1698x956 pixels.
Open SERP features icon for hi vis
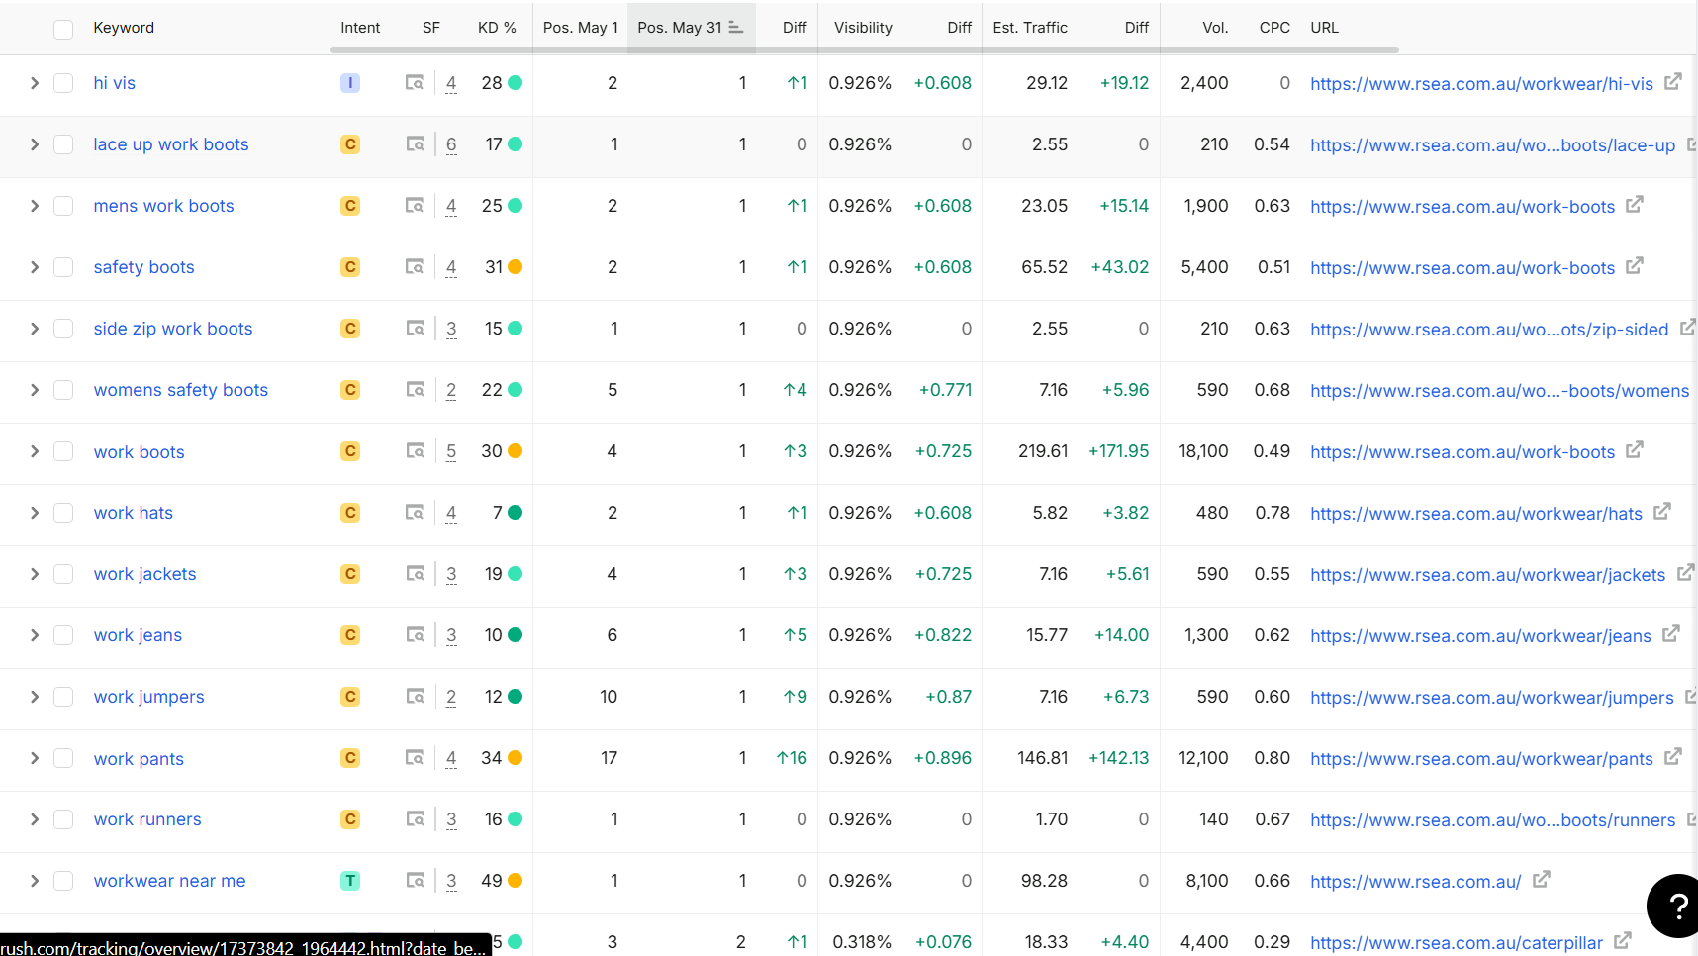point(415,83)
